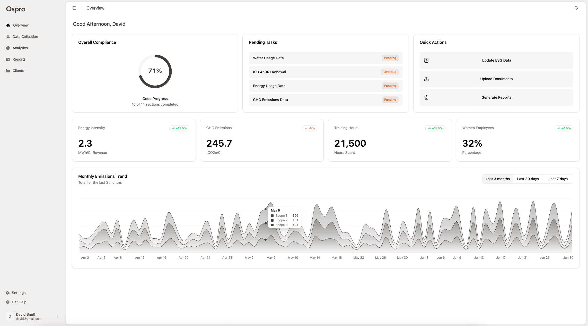Toggle the Pending badge on Energy Usage Data
Viewport: 588px width, 326px height.
[390, 86]
